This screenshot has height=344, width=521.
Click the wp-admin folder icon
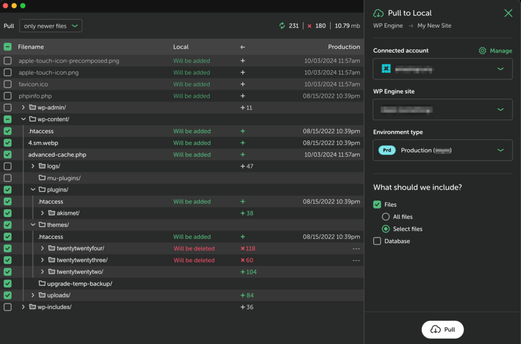pos(33,108)
